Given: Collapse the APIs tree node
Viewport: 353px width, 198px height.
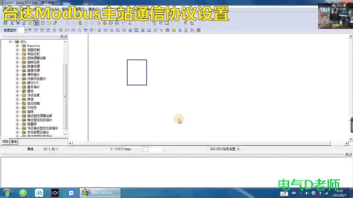Looking at the screenshot, I should 10,42.
